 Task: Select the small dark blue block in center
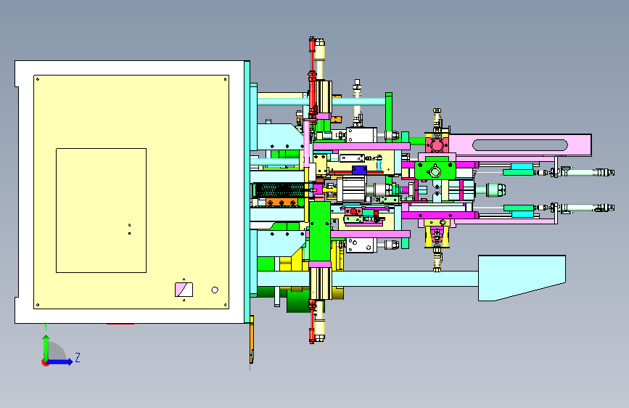(x=359, y=170)
